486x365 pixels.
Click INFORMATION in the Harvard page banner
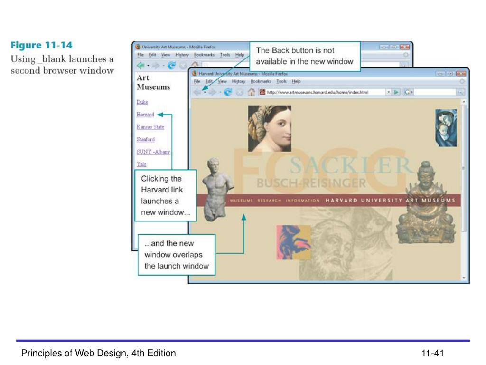pyautogui.click(x=302, y=201)
